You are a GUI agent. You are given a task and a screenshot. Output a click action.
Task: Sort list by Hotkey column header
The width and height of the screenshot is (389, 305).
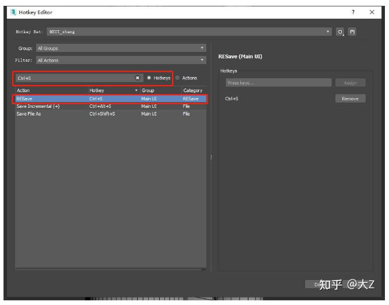[x=114, y=90]
